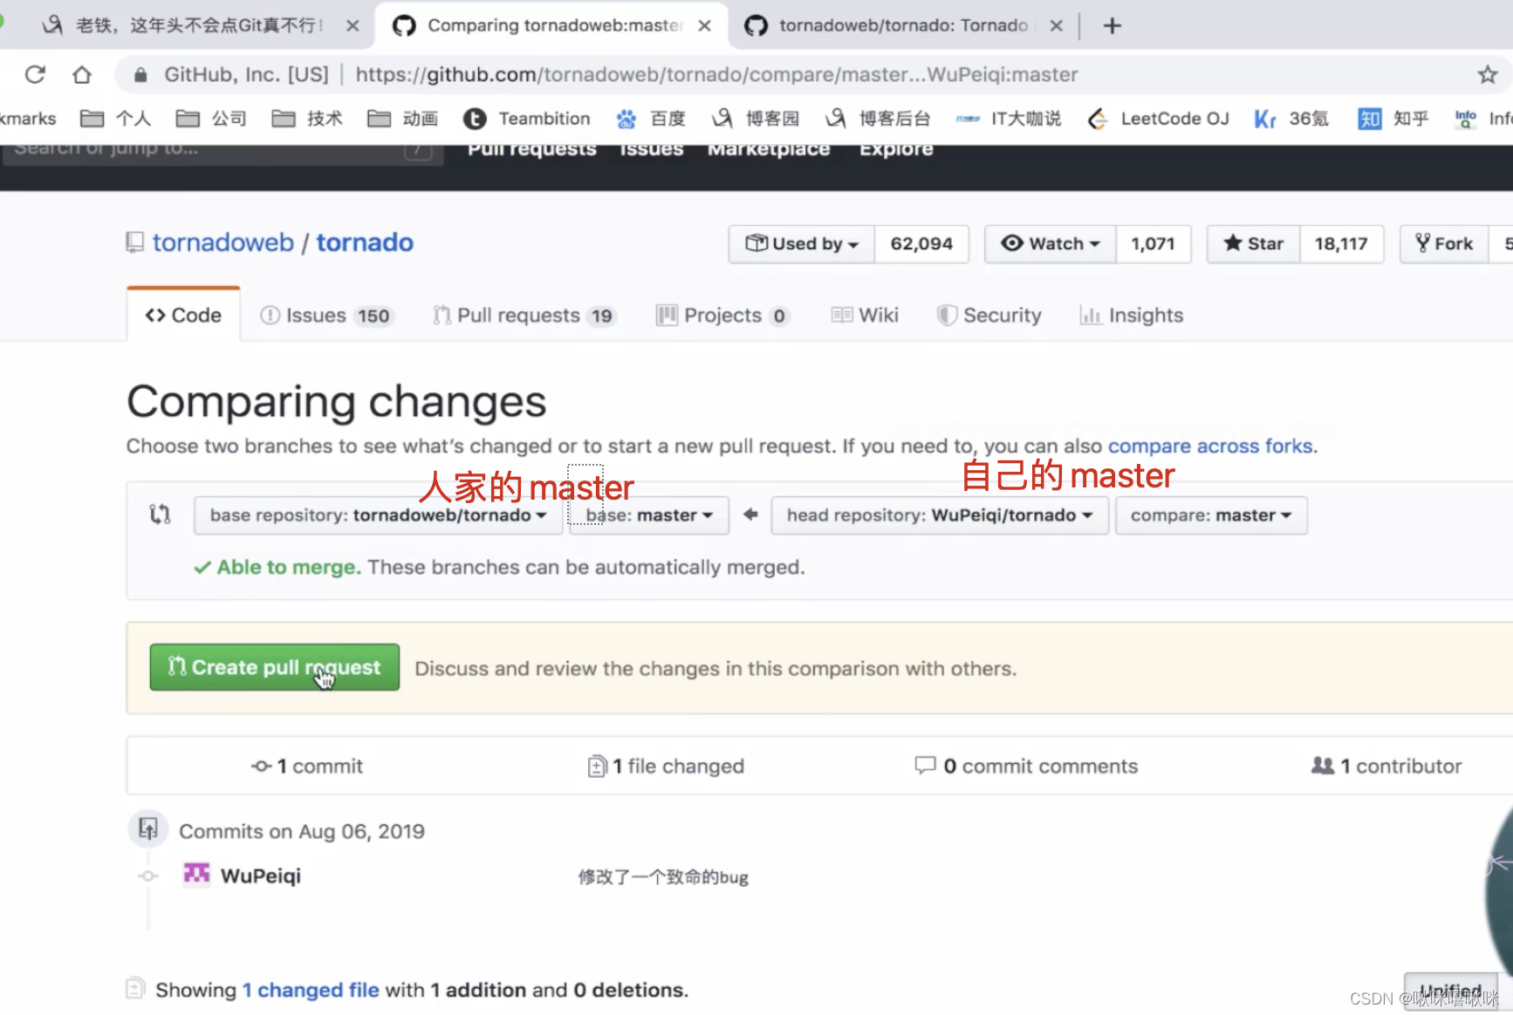The width and height of the screenshot is (1513, 1015).
Task: Open the 百度 bookmark
Action: click(x=651, y=119)
